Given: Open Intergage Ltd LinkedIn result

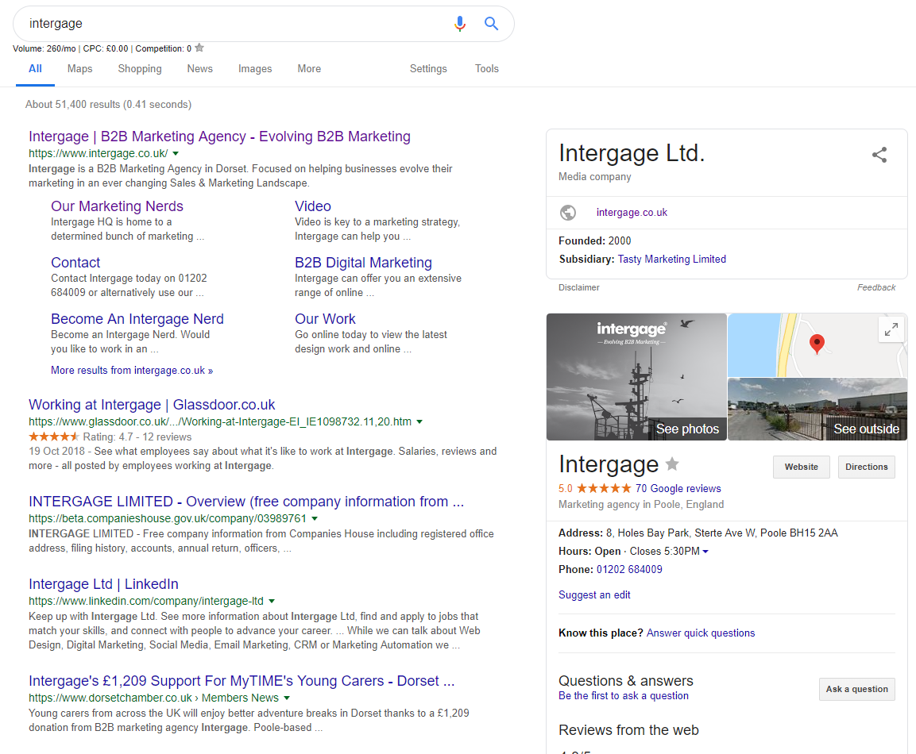Looking at the screenshot, I should coord(103,584).
